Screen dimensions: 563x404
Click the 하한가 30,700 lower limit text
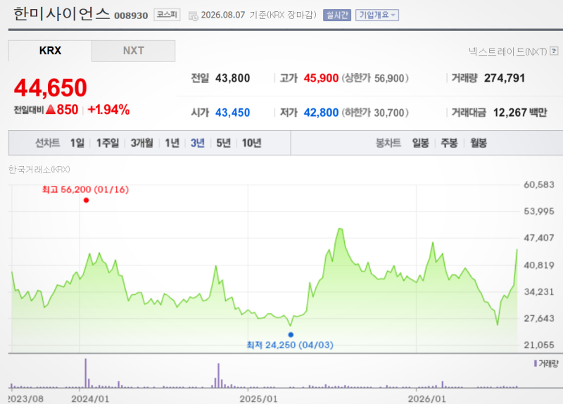pos(375,113)
